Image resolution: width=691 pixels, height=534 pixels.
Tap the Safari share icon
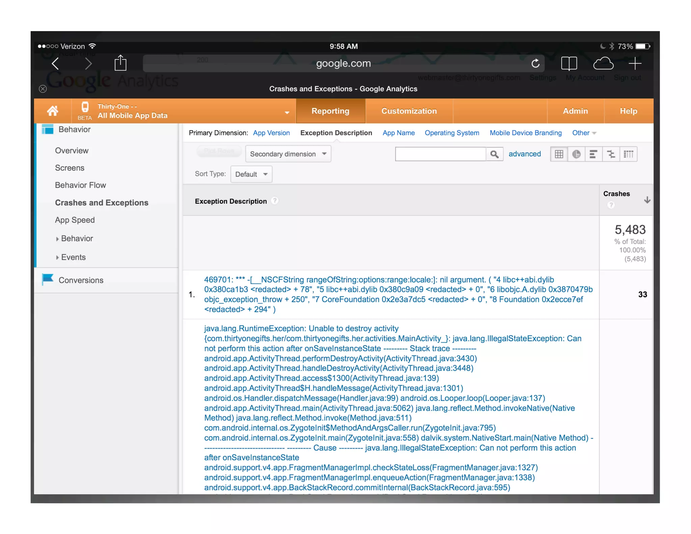tap(120, 63)
